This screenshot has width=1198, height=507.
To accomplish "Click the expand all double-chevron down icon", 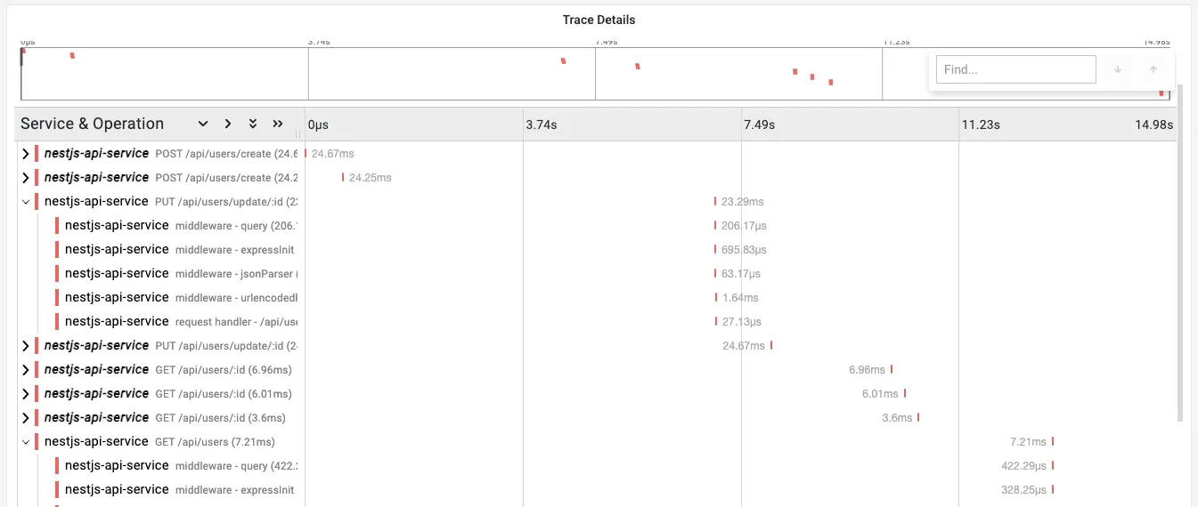I will tap(253, 124).
